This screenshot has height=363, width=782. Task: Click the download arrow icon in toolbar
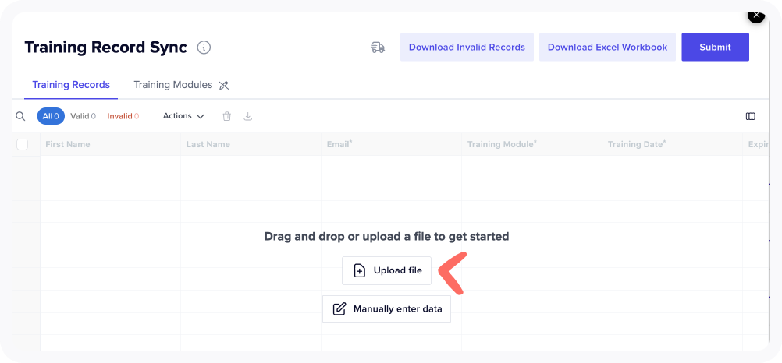click(248, 116)
